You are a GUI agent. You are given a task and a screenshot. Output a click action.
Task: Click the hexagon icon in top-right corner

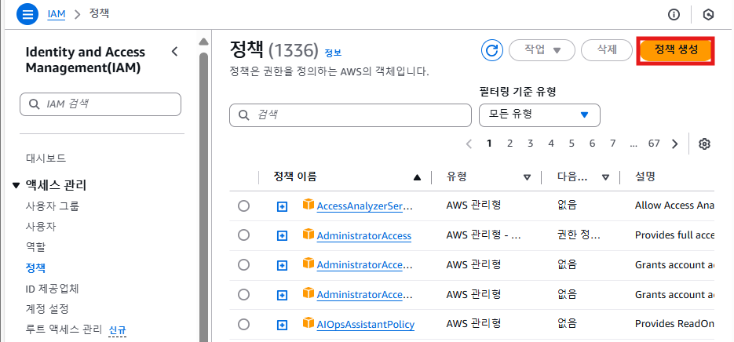708,14
